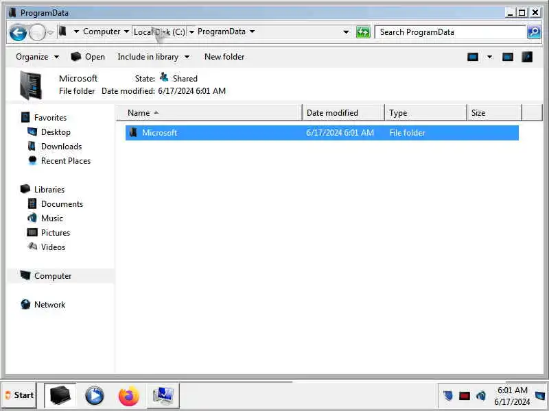This screenshot has width=549, height=411.
Task: Click the Downloads icon in sidebar
Action: tap(32, 146)
